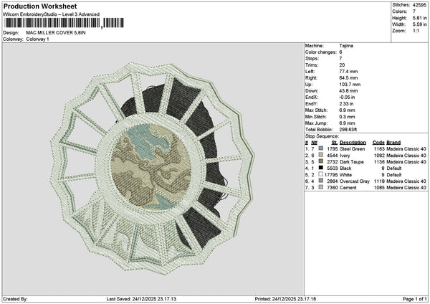Pick the Black thread swatch
The width and height of the screenshot is (430, 304).
pyautogui.click(x=321, y=168)
